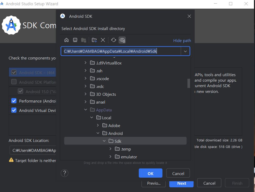Confirm with the OK button
This screenshot has height=192, width=255.
point(151,173)
